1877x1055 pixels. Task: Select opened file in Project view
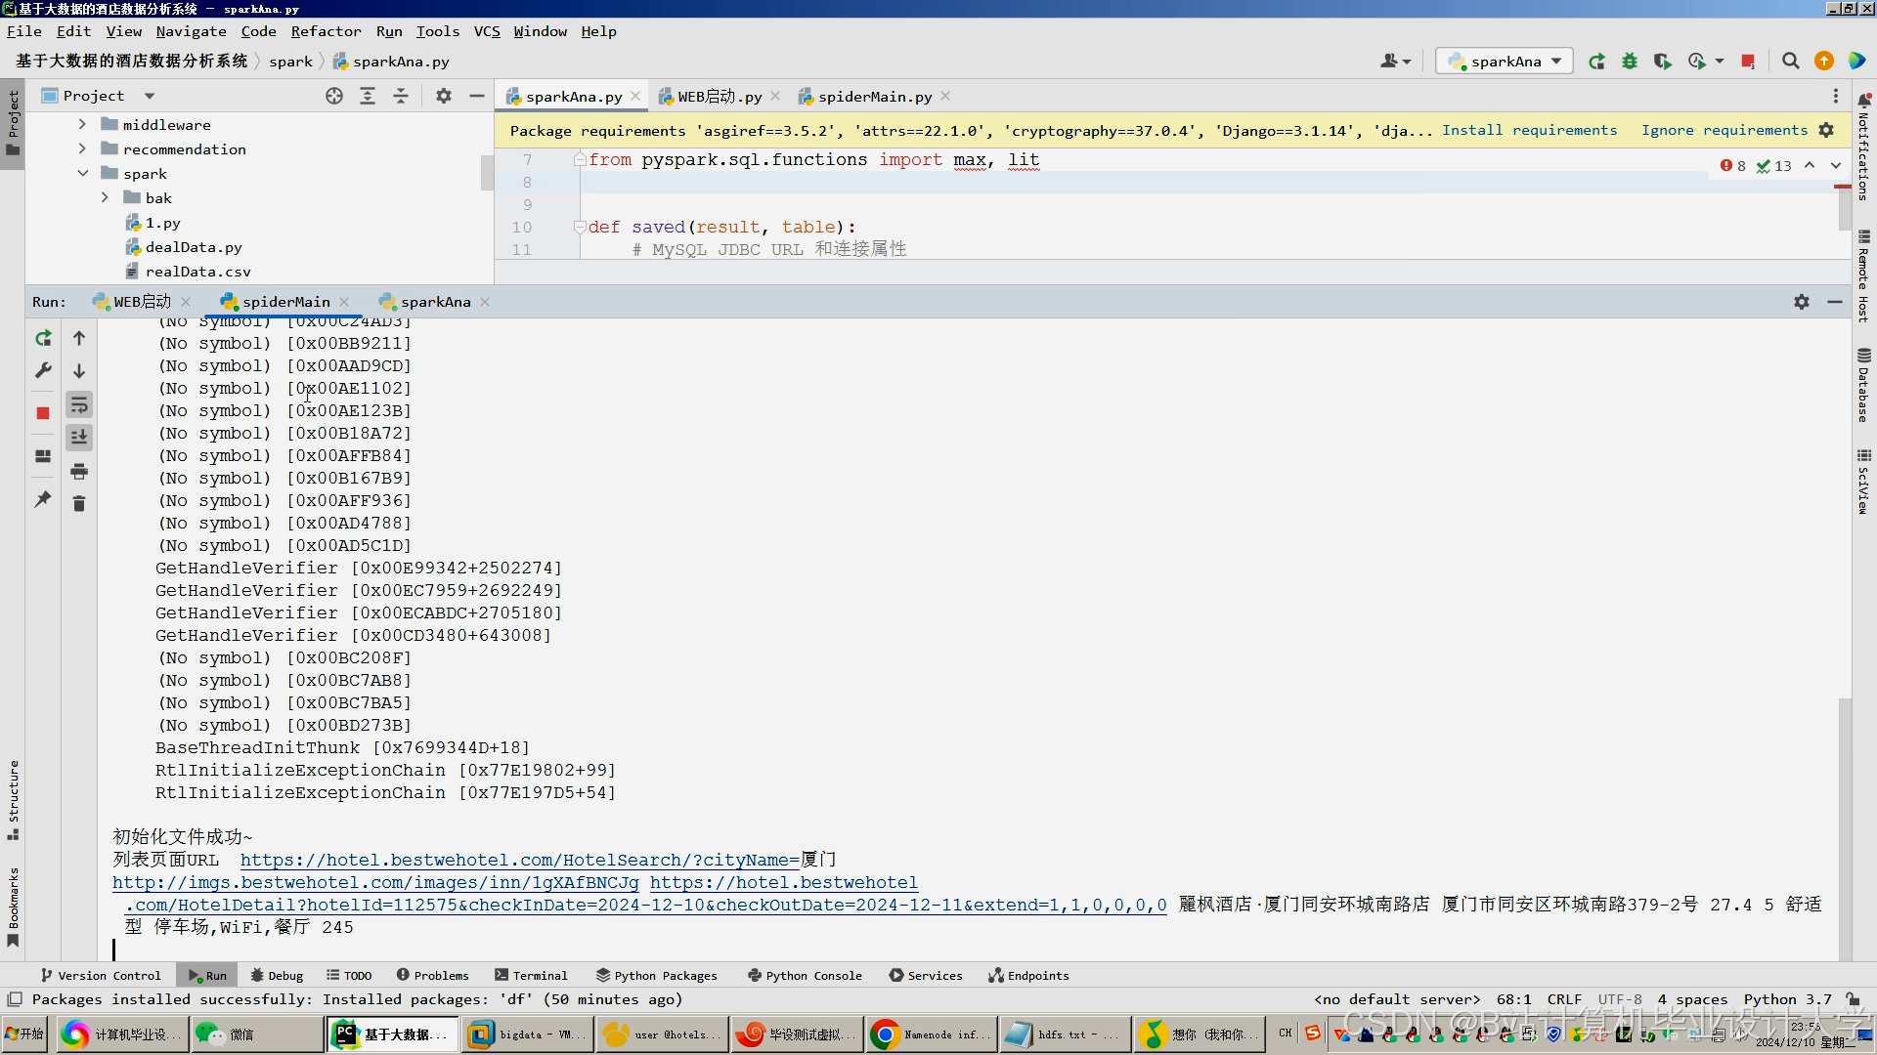[x=334, y=96]
